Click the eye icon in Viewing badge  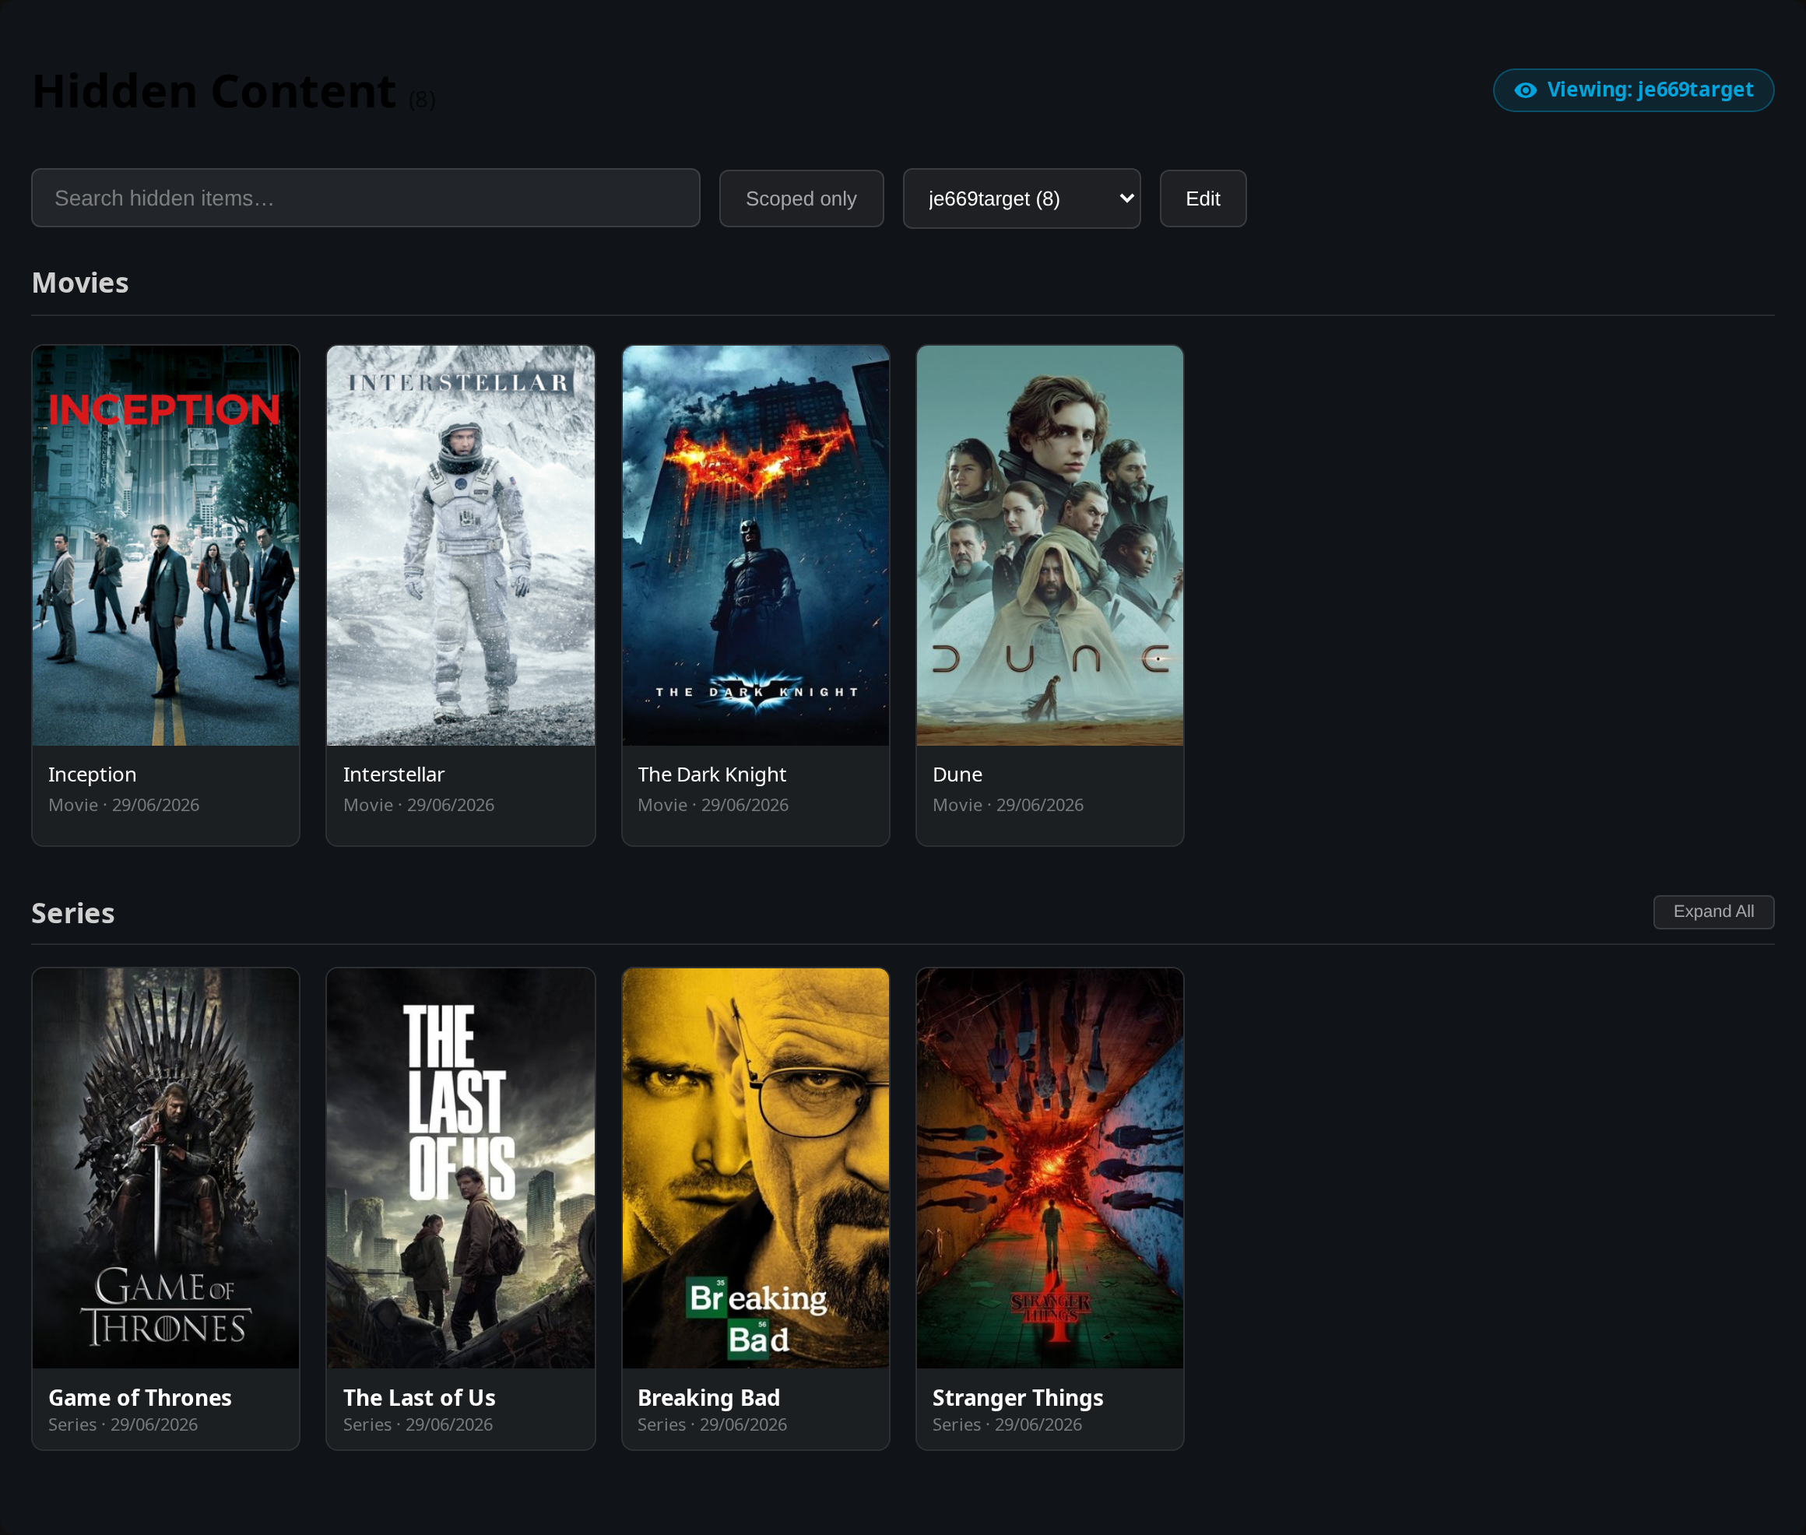[1525, 90]
